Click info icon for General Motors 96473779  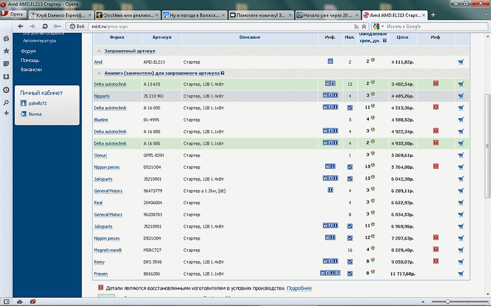pos(330,191)
